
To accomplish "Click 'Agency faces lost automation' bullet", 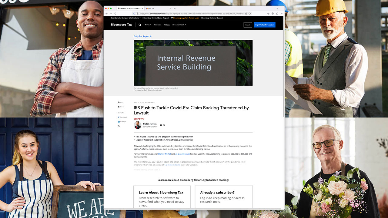I will pos(165,140).
